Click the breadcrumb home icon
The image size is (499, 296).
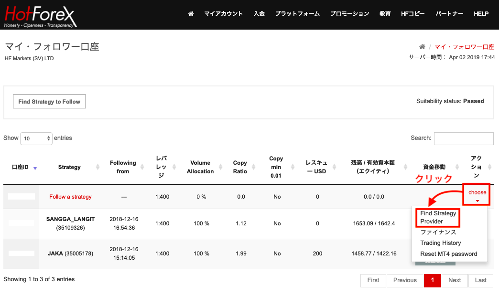click(x=422, y=47)
